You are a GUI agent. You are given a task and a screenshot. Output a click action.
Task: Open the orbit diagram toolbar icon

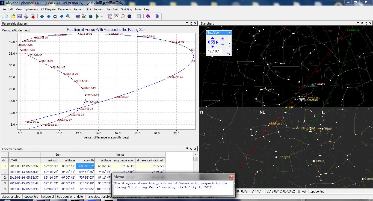coord(123,16)
